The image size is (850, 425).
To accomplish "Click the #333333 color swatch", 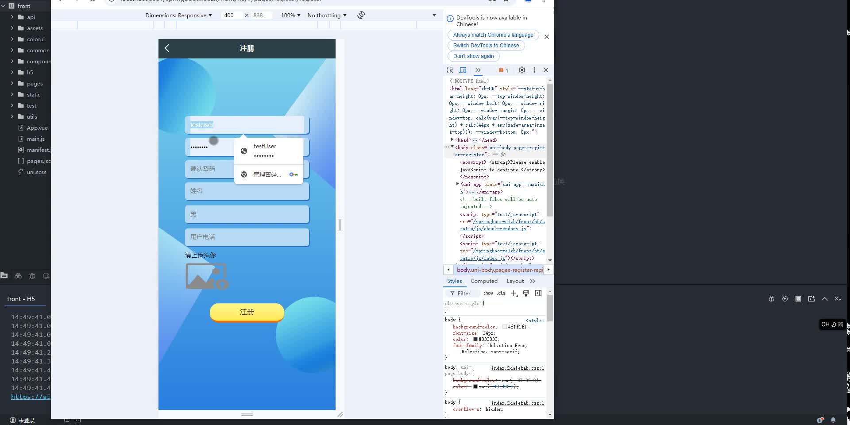I will [475, 339].
